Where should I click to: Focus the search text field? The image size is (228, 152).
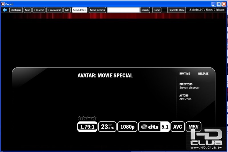[123, 10]
